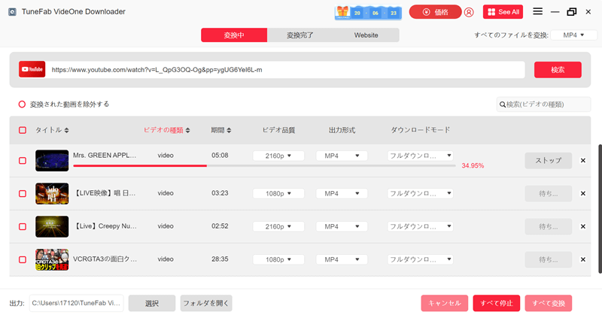Click 待ち button for VCRGTA3 row

click(x=549, y=259)
